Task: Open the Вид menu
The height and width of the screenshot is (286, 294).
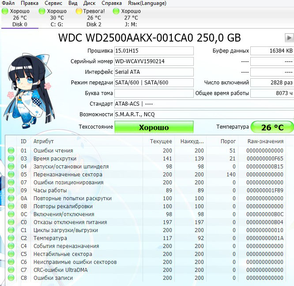Action: pos(73,3)
